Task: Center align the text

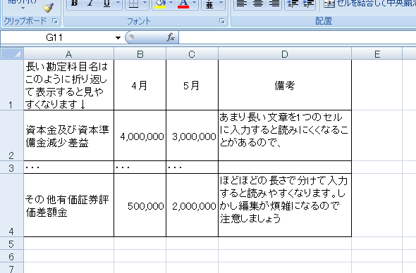Action: 258,4
